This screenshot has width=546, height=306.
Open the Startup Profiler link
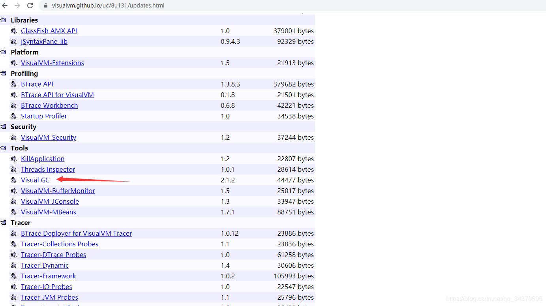click(x=44, y=116)
